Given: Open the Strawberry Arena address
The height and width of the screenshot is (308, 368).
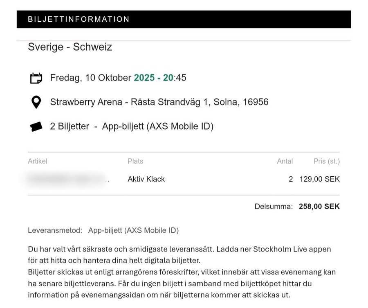Looking at the screenshot, I should 159,102.
